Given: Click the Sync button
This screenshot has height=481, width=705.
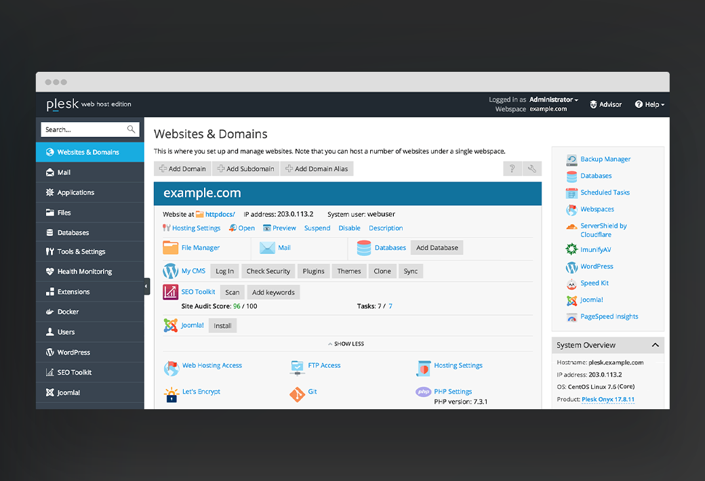Looking at the screenshot, I should pyautogui.click(x=411, y=271).
